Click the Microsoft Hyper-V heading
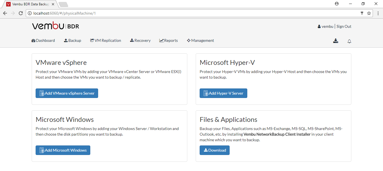The height and width of the screenshot is (171, 383). tap(227, 62)
